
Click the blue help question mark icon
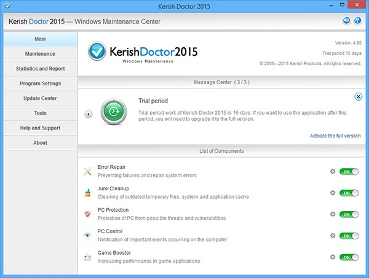point(357,21)
